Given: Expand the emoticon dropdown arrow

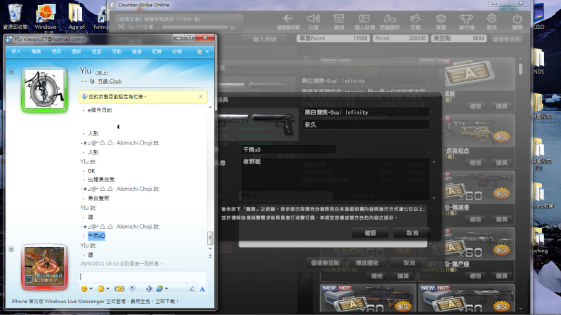Looking at the screenshot, I should 91,289.
